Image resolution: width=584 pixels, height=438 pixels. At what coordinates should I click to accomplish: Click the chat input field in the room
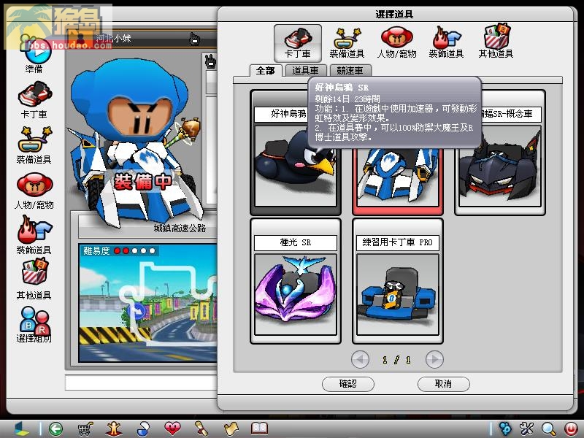pyautogui.click(x=142, y=383)
